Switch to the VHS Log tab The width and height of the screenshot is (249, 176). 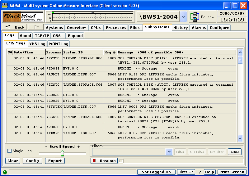[37, 44]
